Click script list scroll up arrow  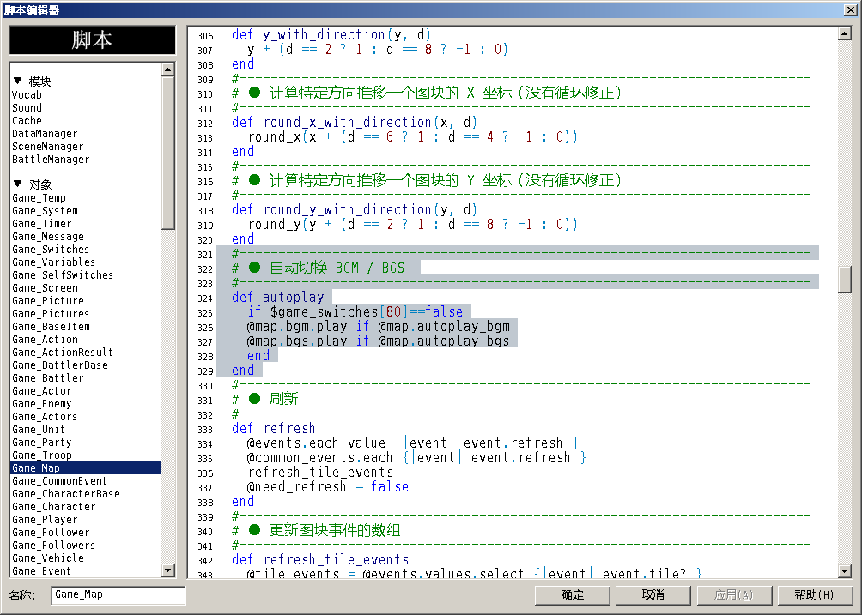coord(168,69)
